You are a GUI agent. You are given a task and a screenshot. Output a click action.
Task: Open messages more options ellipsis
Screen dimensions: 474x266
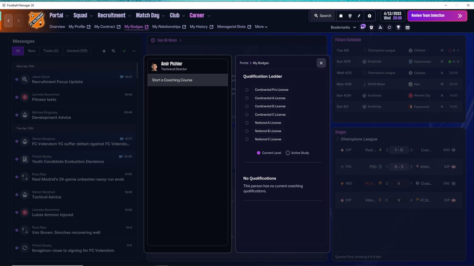click(134, 51)
